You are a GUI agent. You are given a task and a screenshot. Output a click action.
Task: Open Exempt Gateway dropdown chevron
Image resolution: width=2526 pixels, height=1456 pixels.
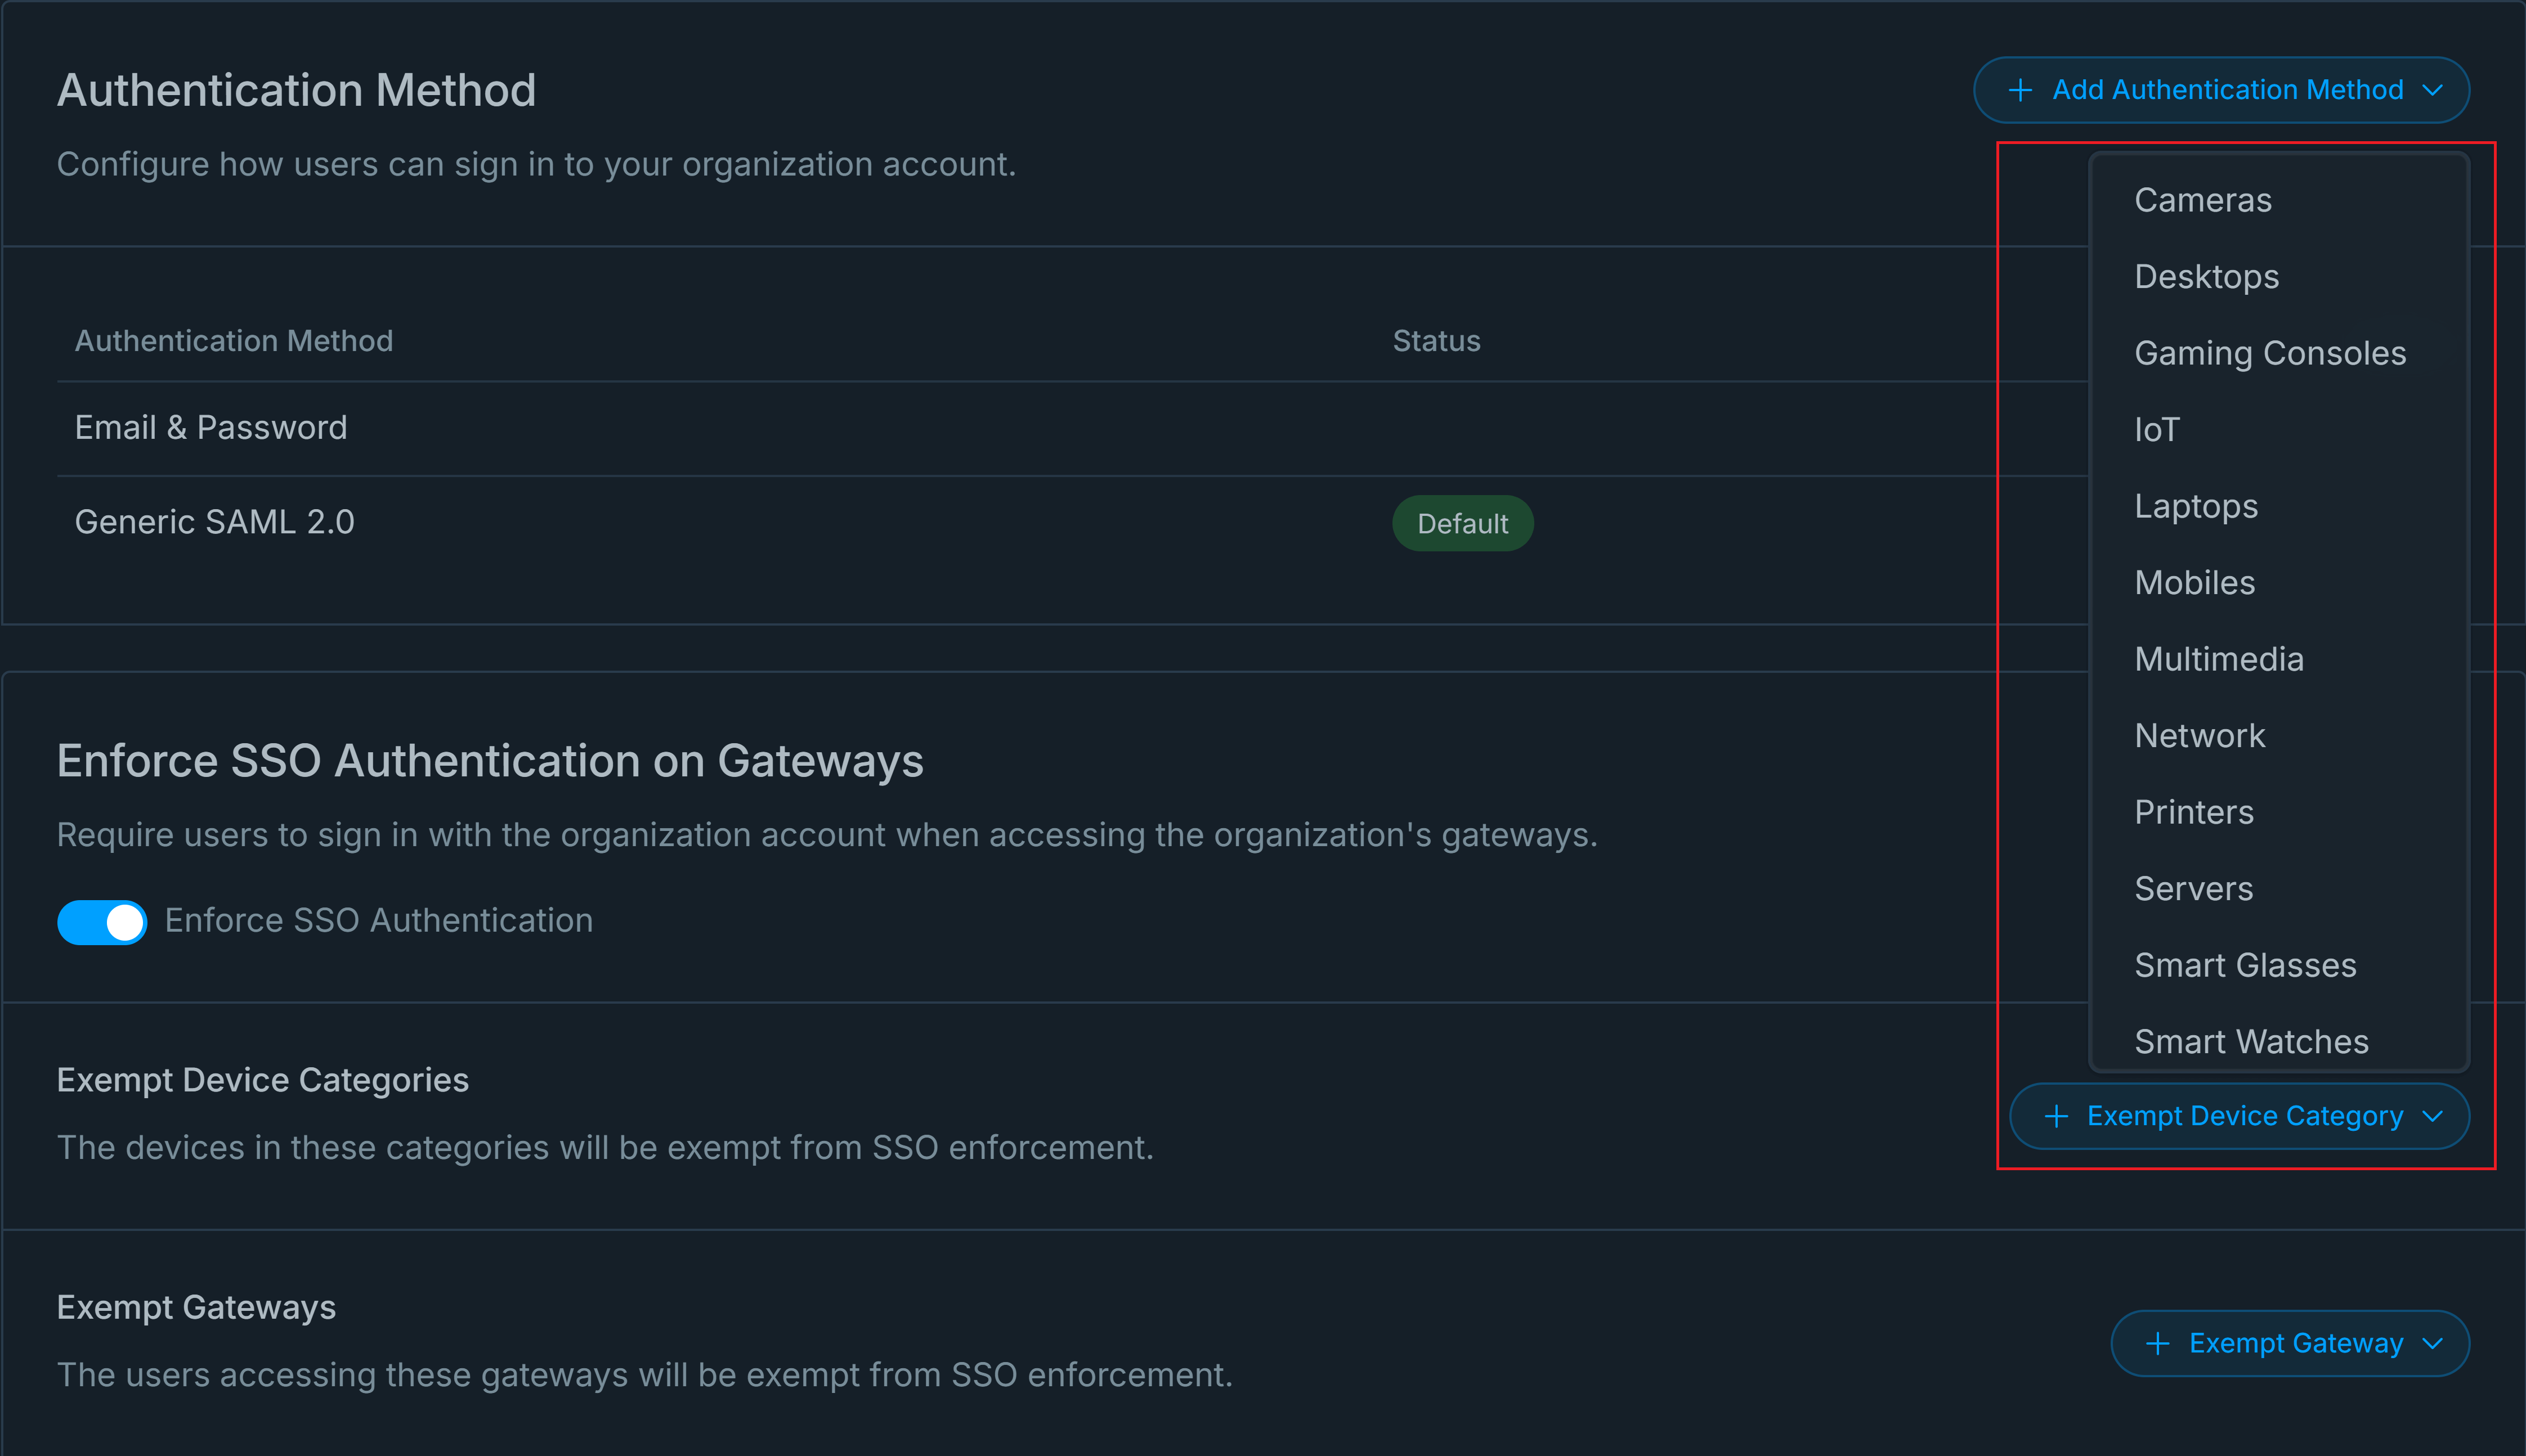click(x=2434, y=1343)
